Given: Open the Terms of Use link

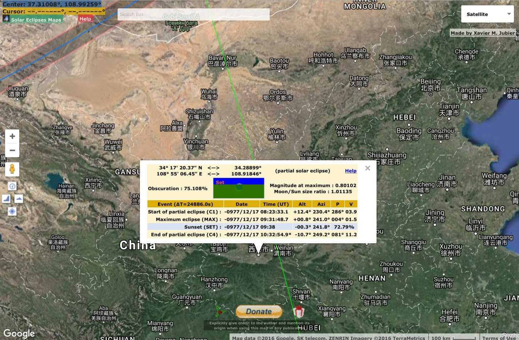Looking at the screenshot, I should pyautogui.click(x=499, y=338).
